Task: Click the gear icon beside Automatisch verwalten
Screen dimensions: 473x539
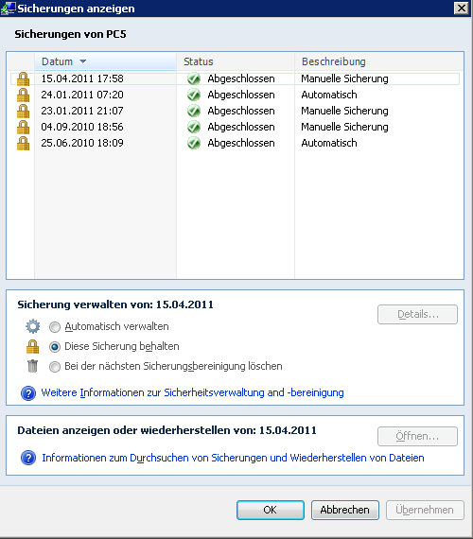Action: (x=33, y=326)
